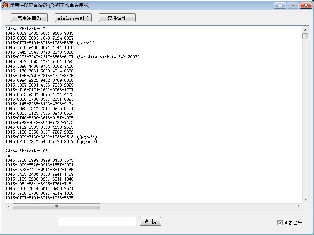
Task: Click the vertical scrollbar up arrow
Action: coord(305,29)
